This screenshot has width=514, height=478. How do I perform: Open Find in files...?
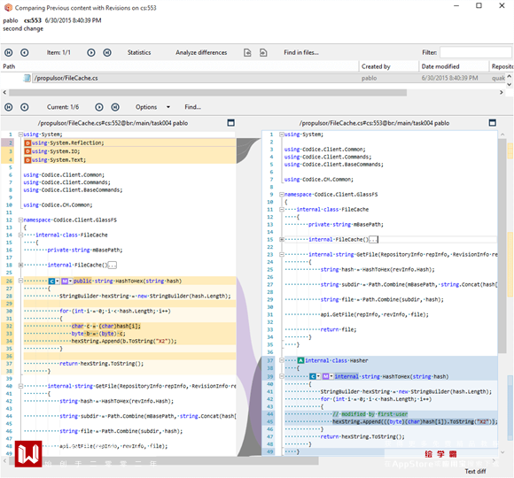(x=301, y=52)
